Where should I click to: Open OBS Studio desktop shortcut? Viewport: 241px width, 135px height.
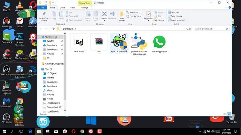6,118
